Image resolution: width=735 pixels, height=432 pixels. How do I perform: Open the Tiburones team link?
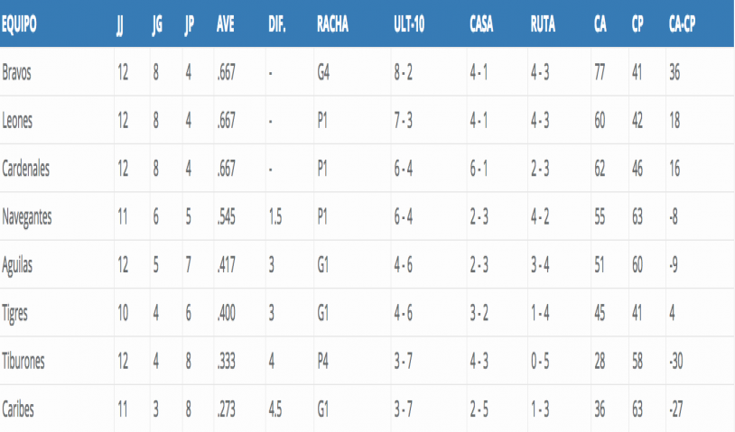[23, 361]
